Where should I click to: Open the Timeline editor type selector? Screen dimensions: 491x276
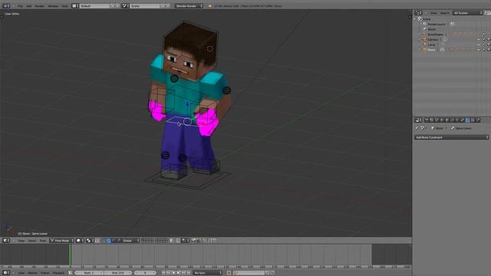6,273
